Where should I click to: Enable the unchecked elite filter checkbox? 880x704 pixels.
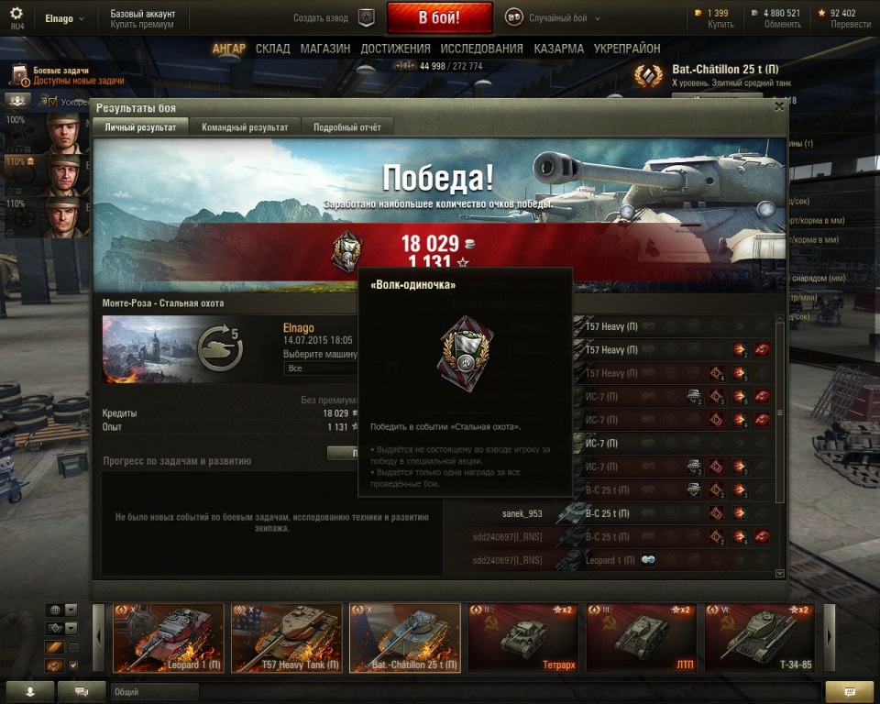[x=73, y=647]
